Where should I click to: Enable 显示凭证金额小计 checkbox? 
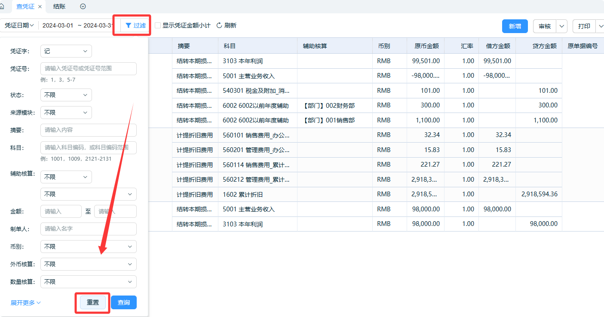coord(158,26)
